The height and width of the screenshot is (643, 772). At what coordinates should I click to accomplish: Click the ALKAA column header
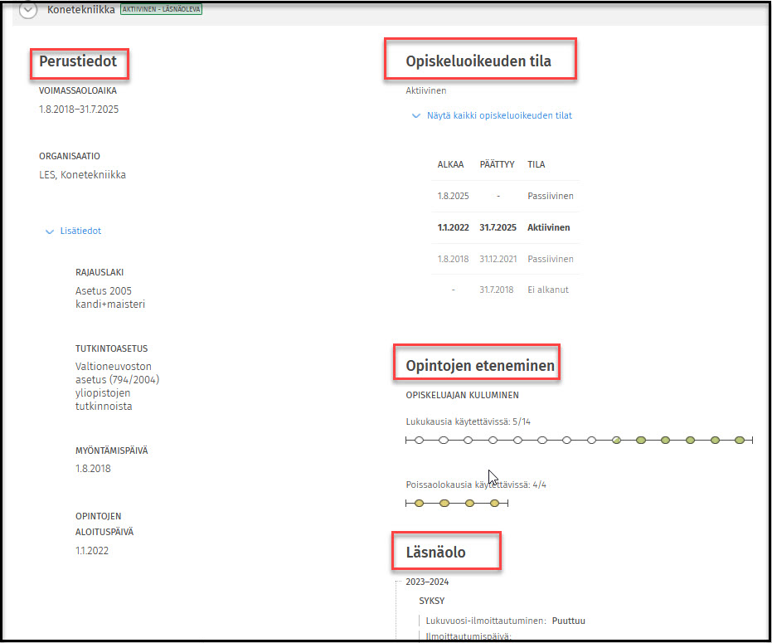pos(450,164)
